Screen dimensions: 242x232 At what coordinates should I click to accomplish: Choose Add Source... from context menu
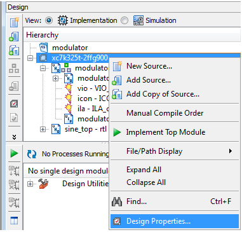coord(175,80)
